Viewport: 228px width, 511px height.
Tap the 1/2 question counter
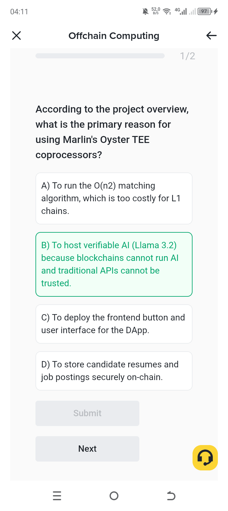187,56
